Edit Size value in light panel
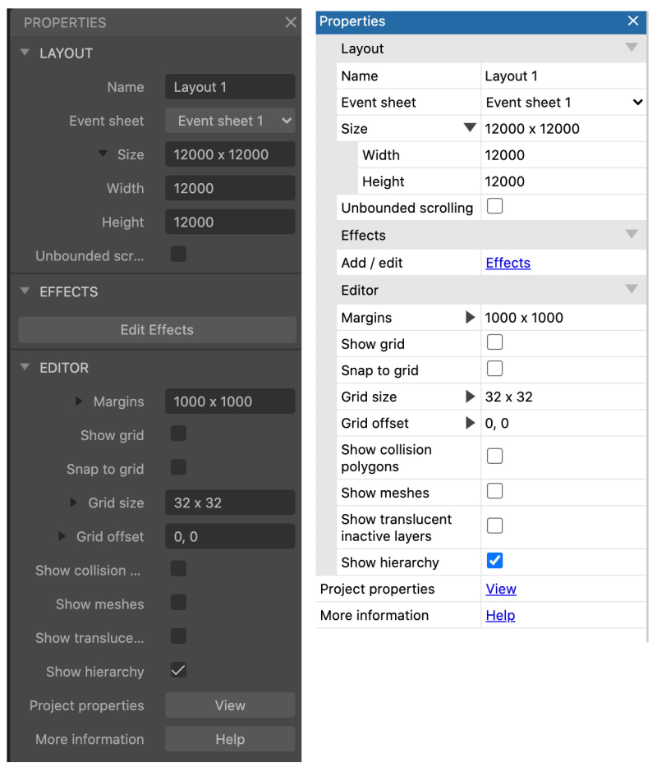 pyautogui.click(x=563, y=129)
